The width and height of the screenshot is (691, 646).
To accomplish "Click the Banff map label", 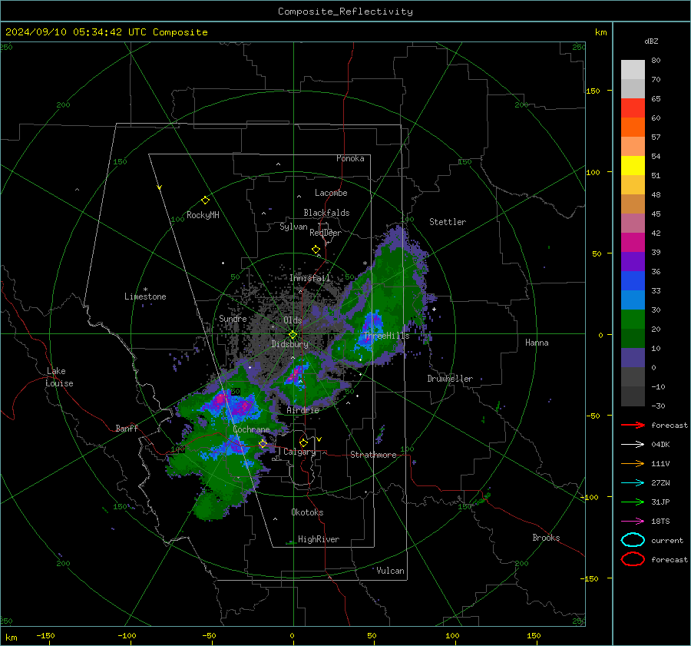I will (x=127, y=429).
